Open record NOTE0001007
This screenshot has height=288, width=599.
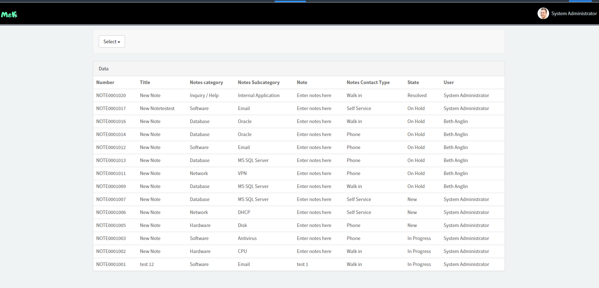point(111,199)
